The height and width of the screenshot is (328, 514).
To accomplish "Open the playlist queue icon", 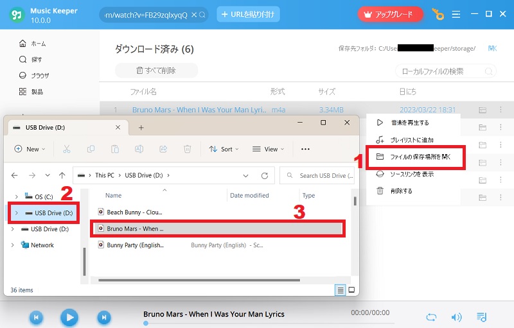I will (481, 317).
